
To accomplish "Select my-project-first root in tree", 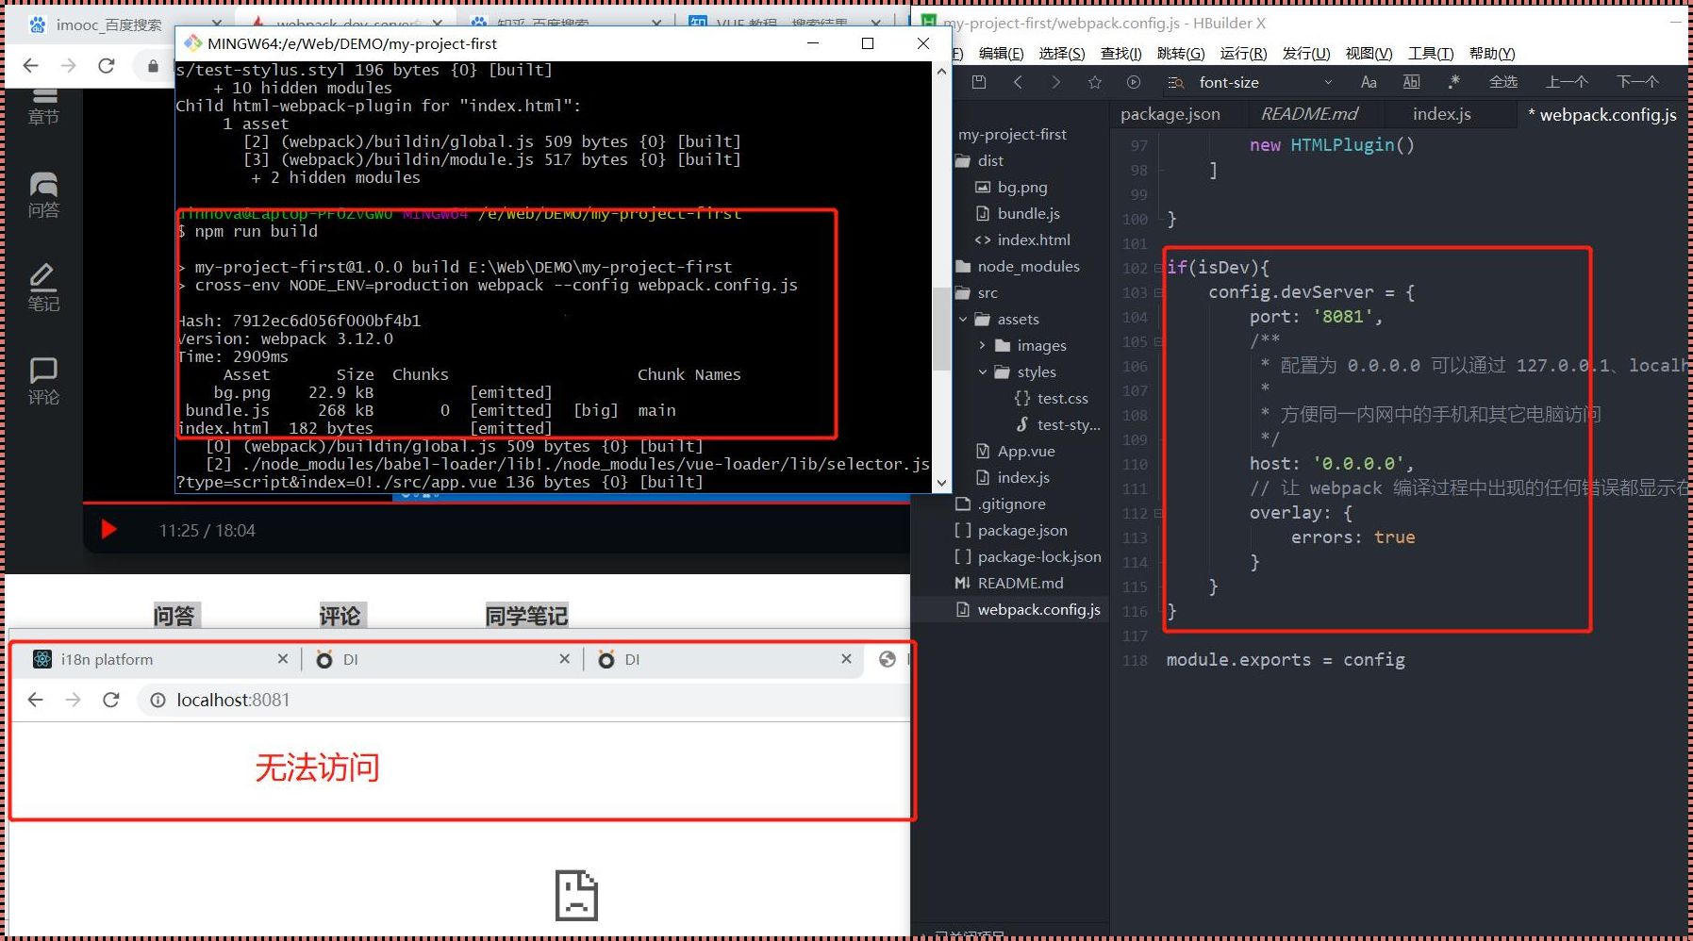I will [1012, 135].
